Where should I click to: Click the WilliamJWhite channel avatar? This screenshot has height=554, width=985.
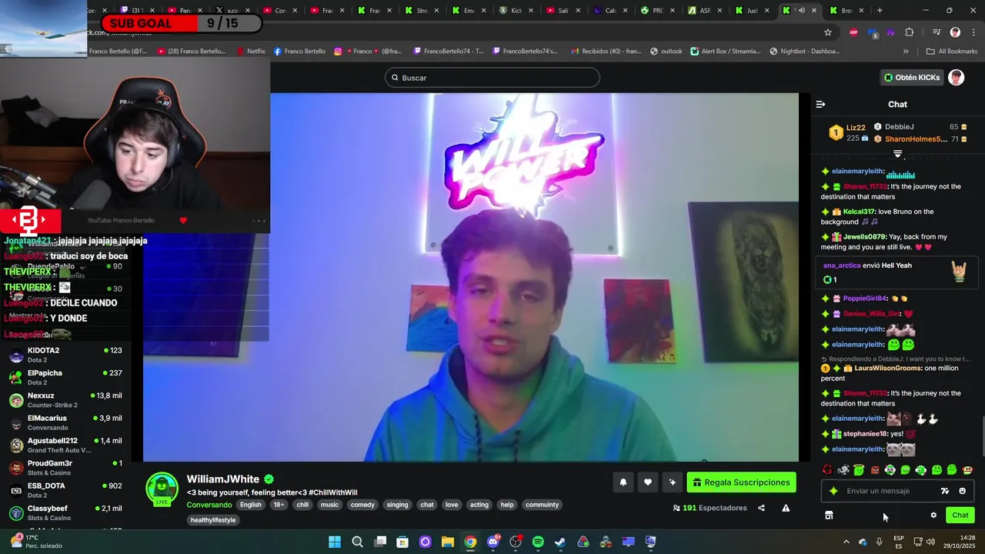162,489
